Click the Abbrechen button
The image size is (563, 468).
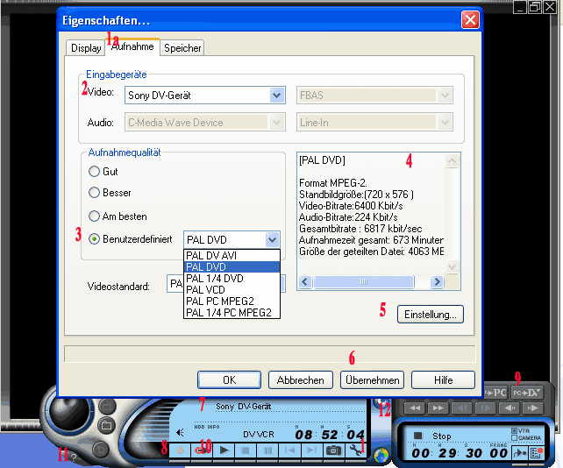pos(300,379)
